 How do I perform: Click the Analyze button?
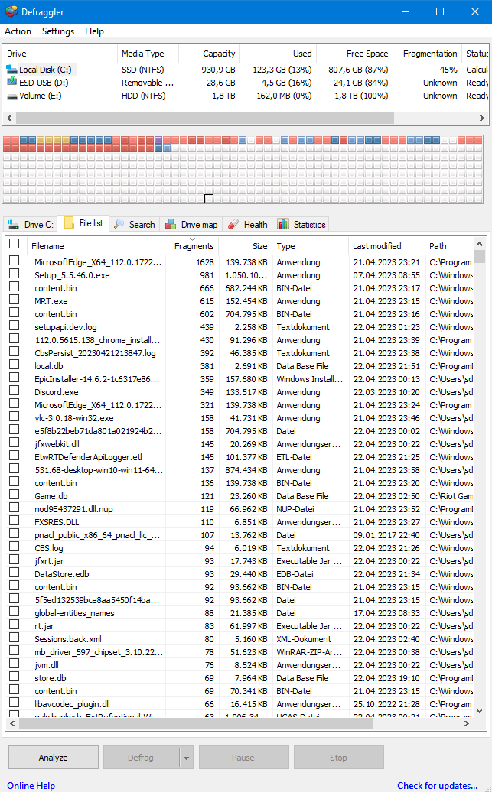pyautogui.click(x=54, y=757)
